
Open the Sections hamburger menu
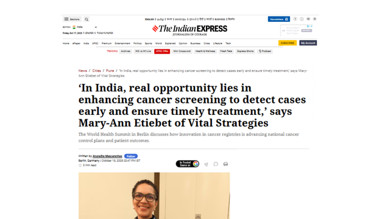(x=72, y=19)
